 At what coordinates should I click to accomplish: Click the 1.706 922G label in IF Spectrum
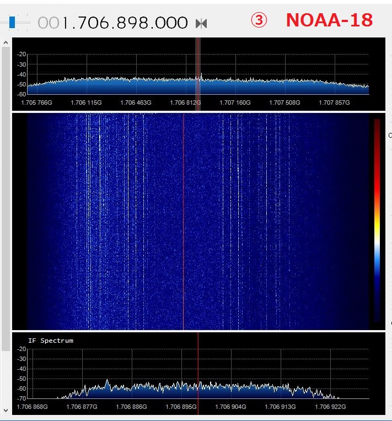tap(330, 407)
